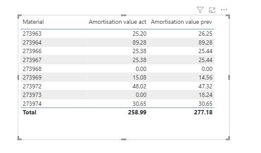The width and height of the screenshot is (261, 153).
Task: Click the 277.18 total value
Action: pyautogui.click(x=203, y=112)
